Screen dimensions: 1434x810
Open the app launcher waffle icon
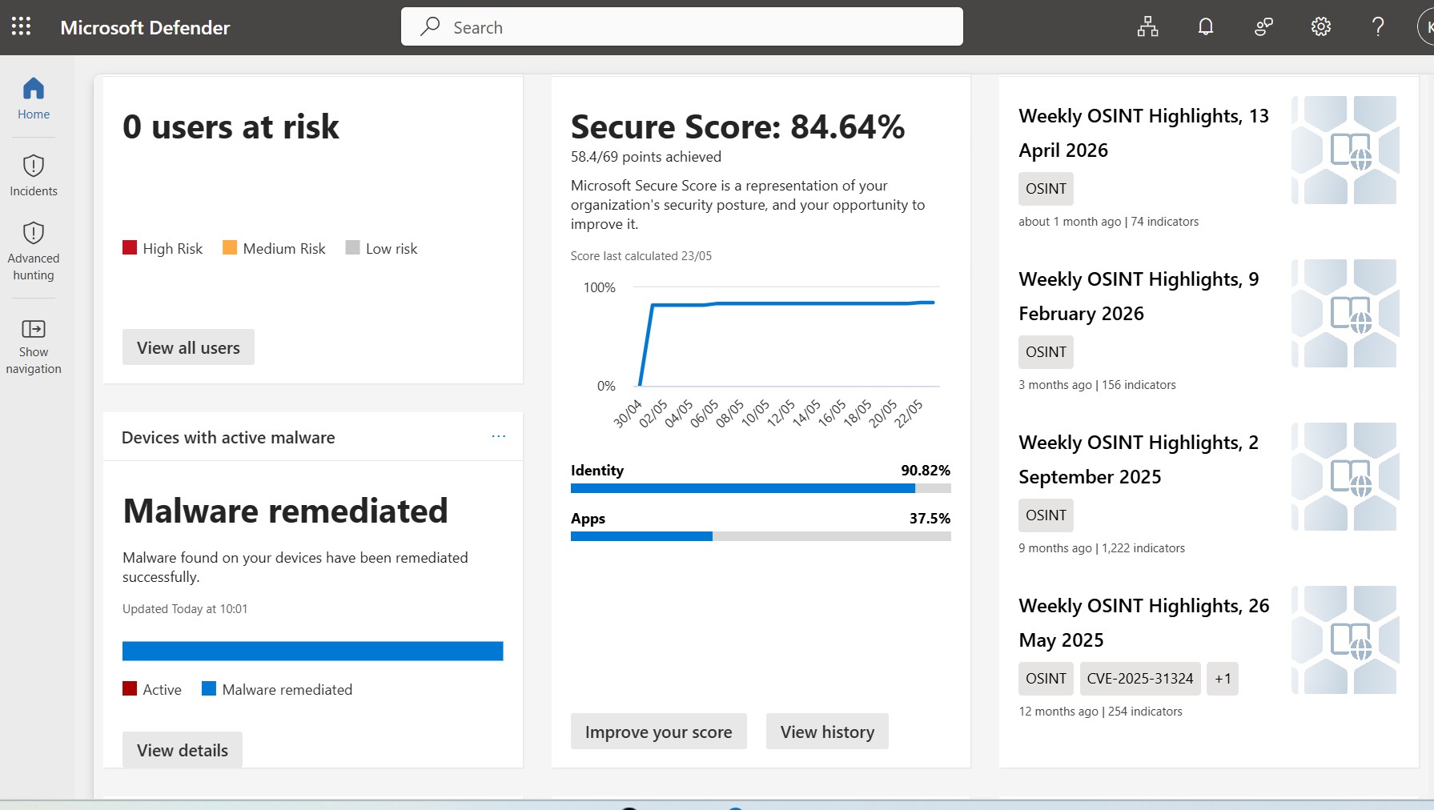[22, 27]
